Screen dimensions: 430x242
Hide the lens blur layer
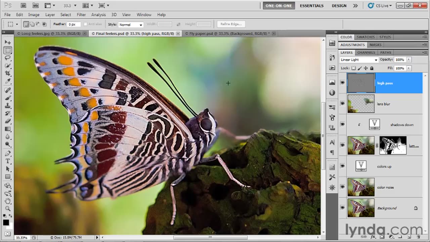point(342,104)
